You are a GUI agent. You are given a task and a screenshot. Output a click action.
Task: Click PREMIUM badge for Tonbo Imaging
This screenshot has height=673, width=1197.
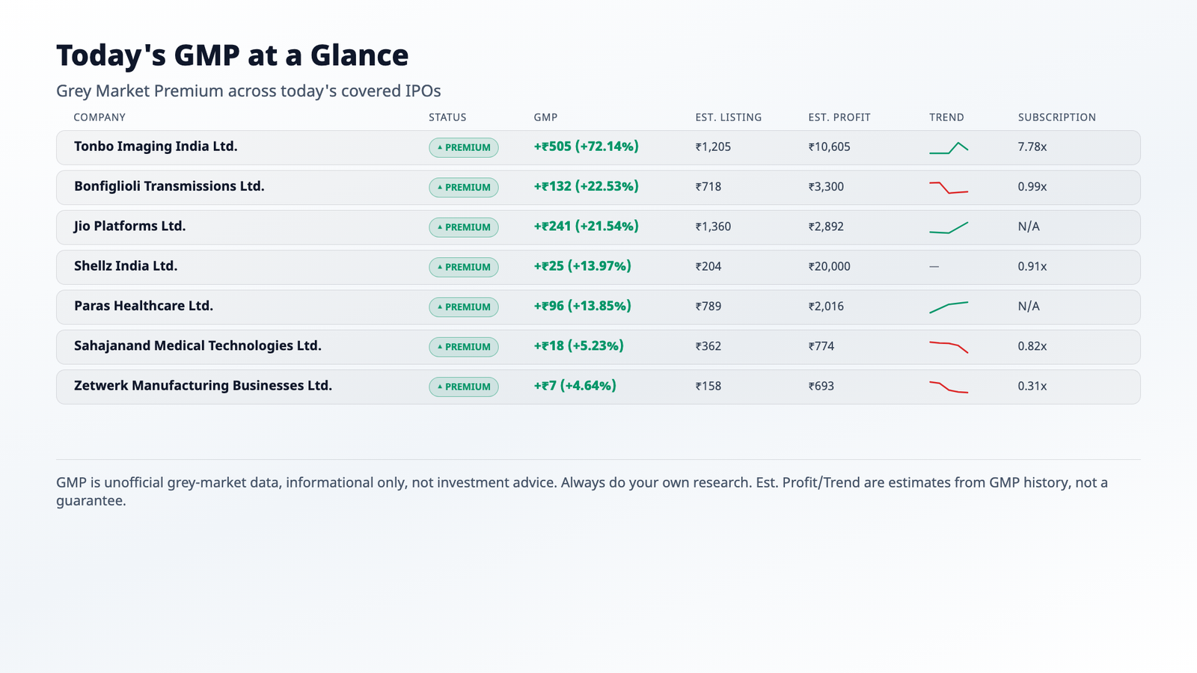[x=464, y=148]
